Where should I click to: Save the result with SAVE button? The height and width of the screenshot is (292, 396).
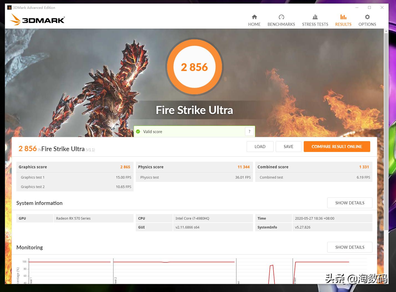[x=288, y=146]
